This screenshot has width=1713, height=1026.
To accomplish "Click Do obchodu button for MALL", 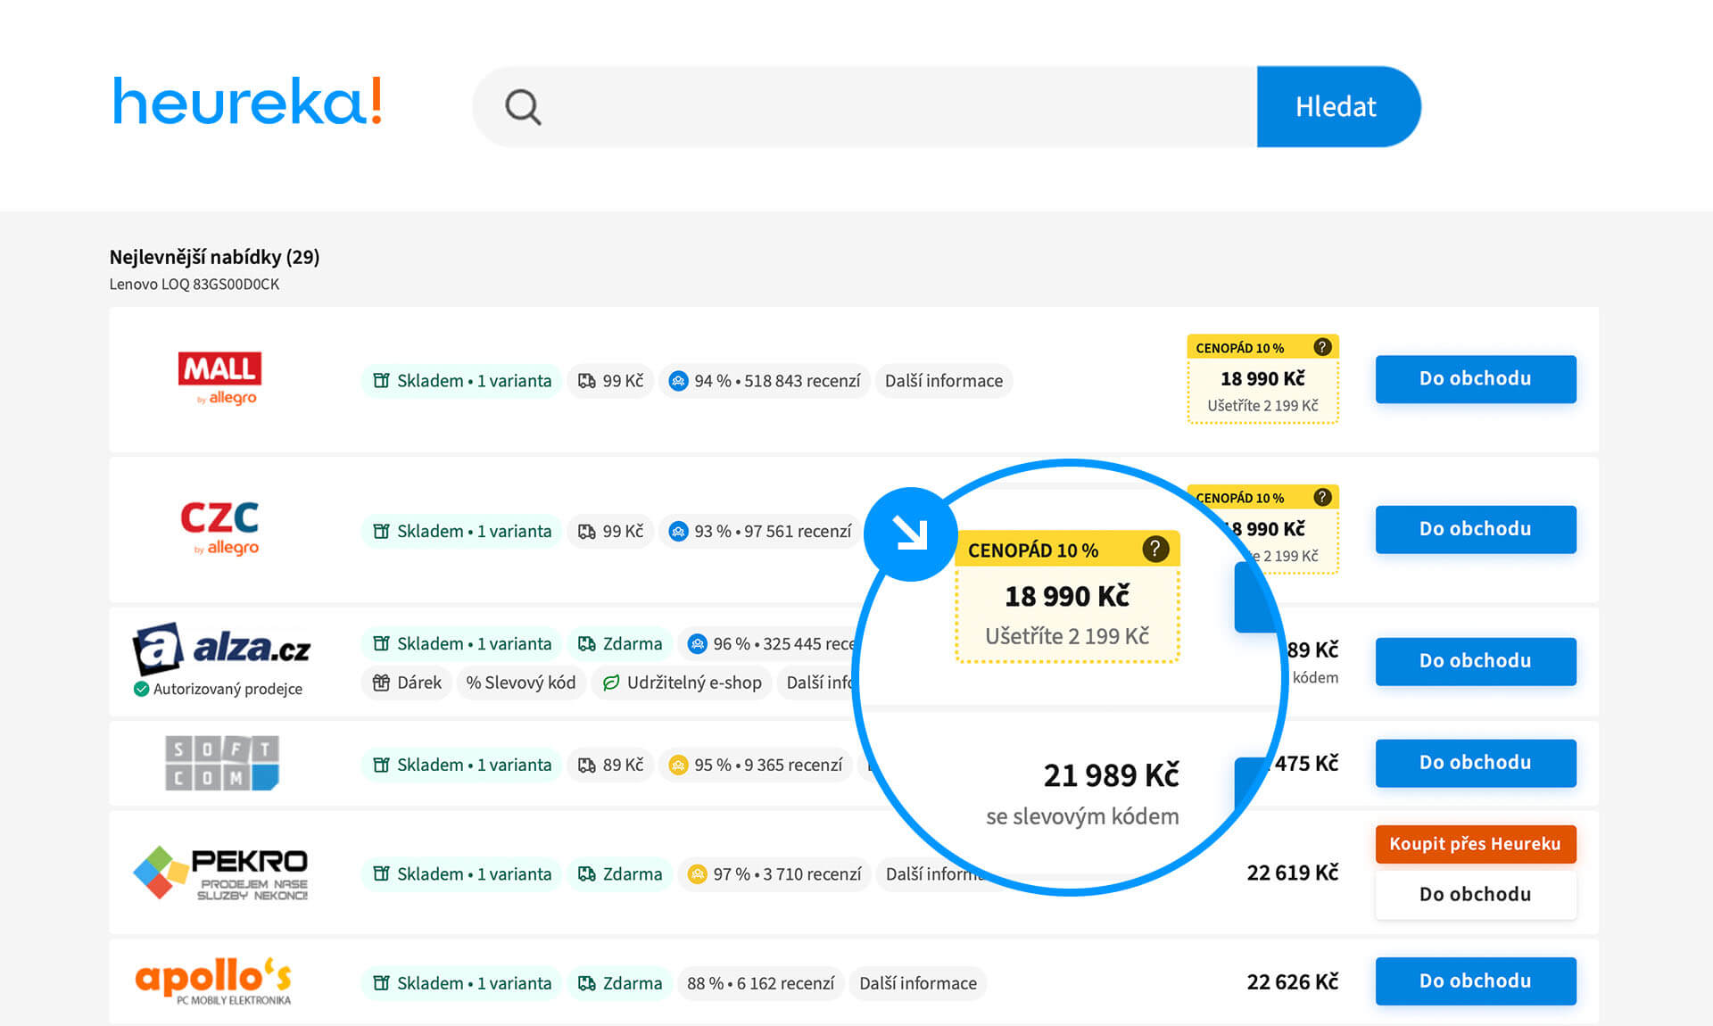I will (x=1476, y=378).
